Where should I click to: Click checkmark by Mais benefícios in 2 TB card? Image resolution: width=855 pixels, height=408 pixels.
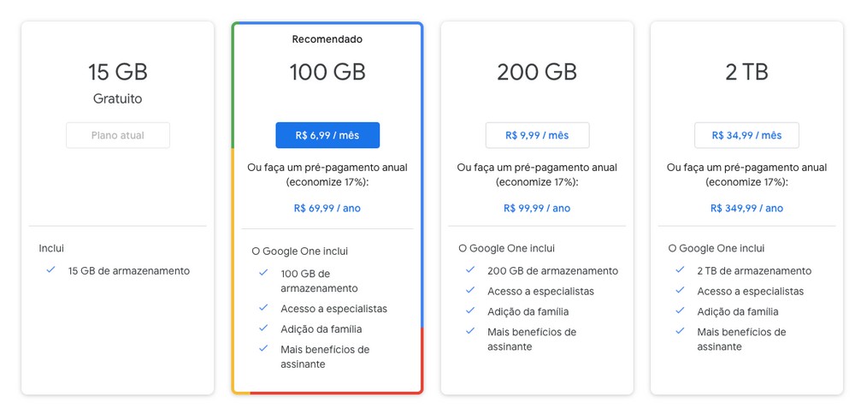(680, 331)
